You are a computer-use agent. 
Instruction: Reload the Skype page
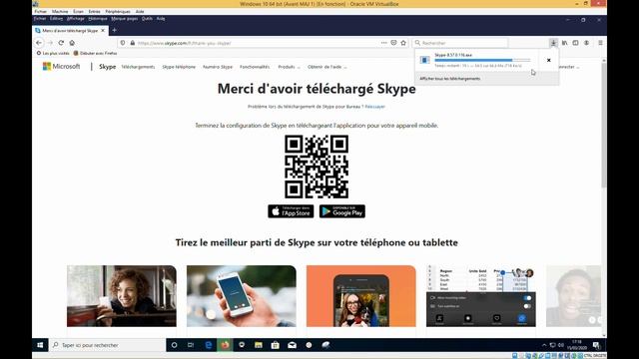click(x=61, y=43)
